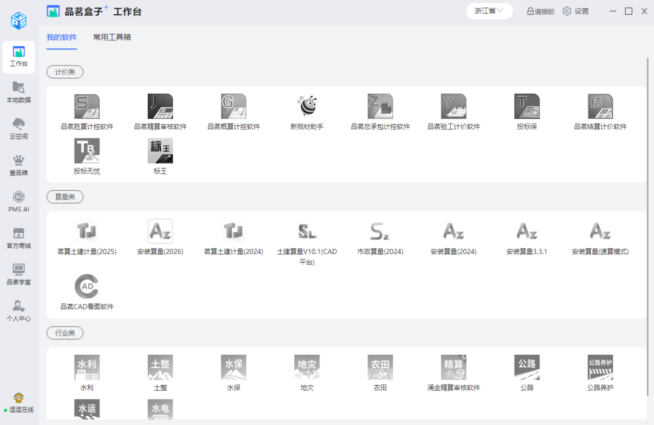Open 投标保 software icon
The width and height of the screenshot is (654, 425).
[x=526, y=107]
